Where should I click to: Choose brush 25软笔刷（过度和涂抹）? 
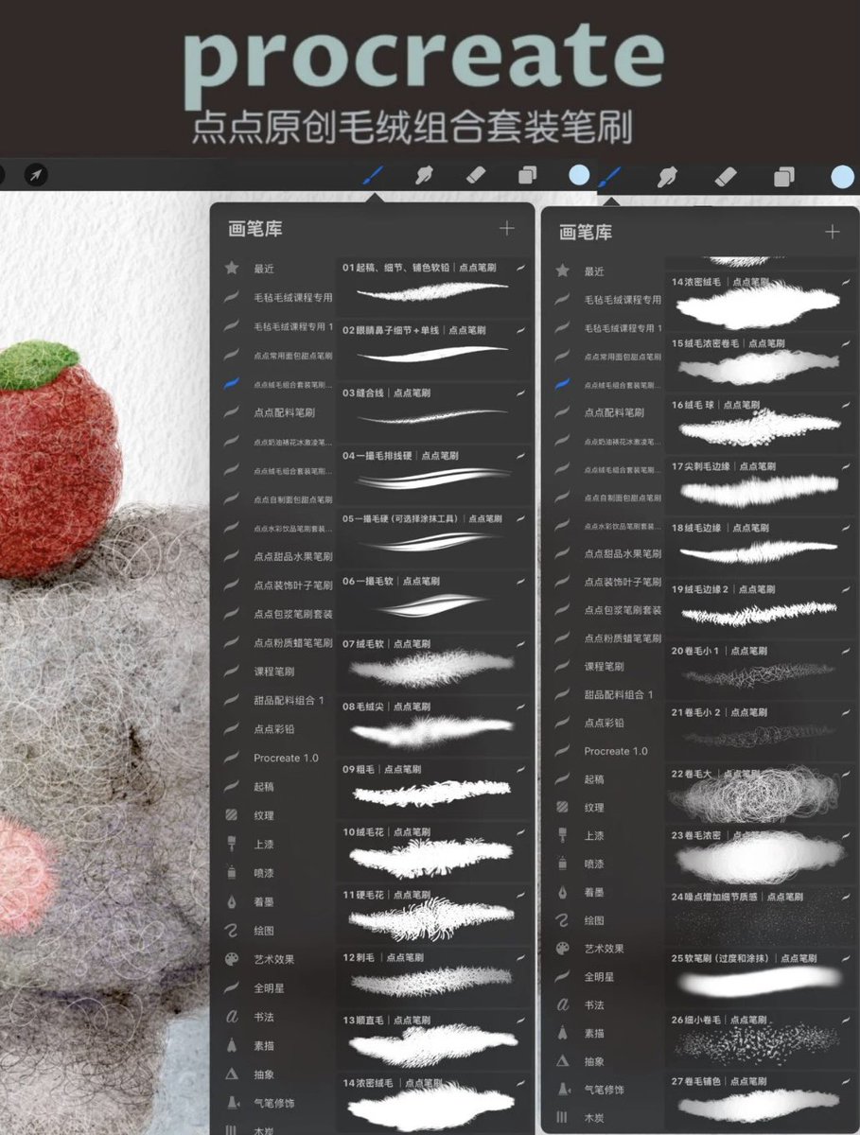click(761, 978)
